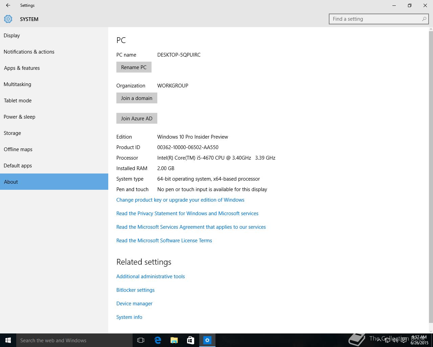Select the Settings app taskbar icon

tap(207, 340)
